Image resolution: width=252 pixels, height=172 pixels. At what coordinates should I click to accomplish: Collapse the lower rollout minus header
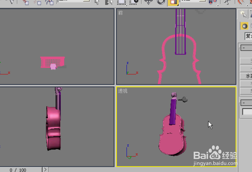click(246, 102)
